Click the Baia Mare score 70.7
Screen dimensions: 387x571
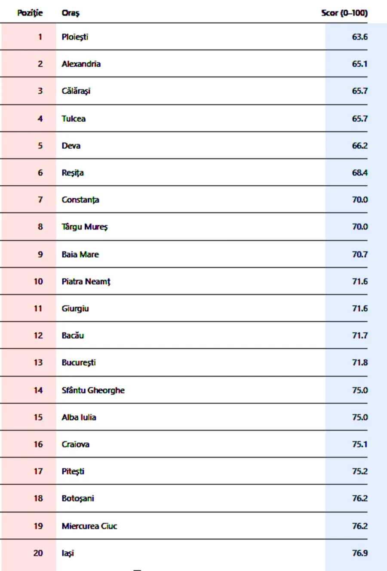[359, 255]
